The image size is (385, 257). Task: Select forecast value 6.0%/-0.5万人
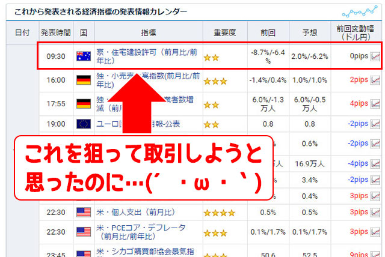tap(310, 104)
